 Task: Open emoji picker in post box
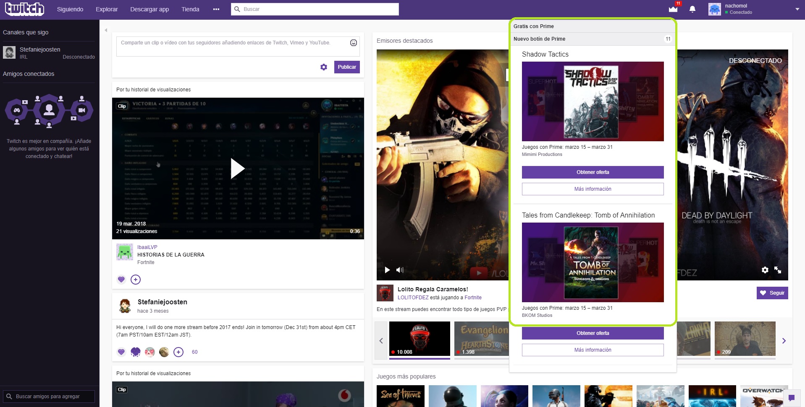(x=354, y=43)
